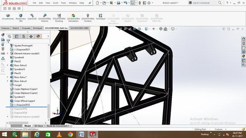
Task: Expand Boss.-Extru.7 feature
Action: coord(7,77)
